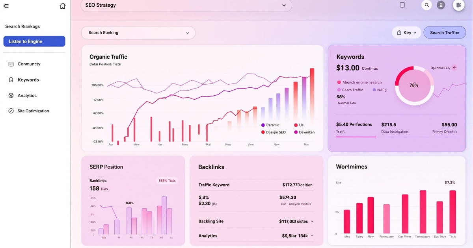This screenshot has width=473, height=248.
Task: Select the $5.40 Perfections tab
Action: coord(354,128)
